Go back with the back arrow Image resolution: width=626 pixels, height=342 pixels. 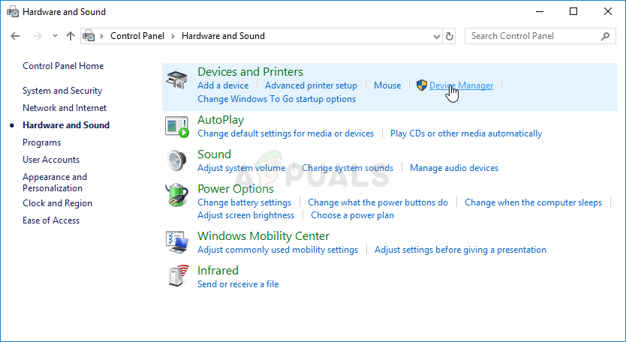pyautogui.click(x=15, y=36)
